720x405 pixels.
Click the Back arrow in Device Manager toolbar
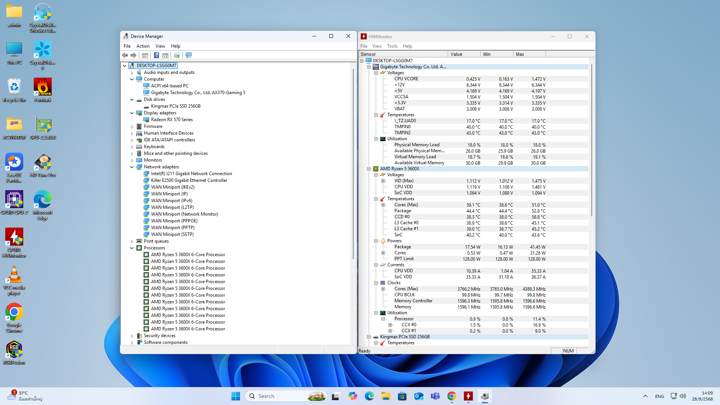coord(125,55)
